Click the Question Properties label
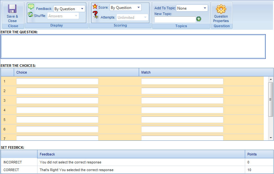Screen dimensions: 274x174 click(221, 19)
